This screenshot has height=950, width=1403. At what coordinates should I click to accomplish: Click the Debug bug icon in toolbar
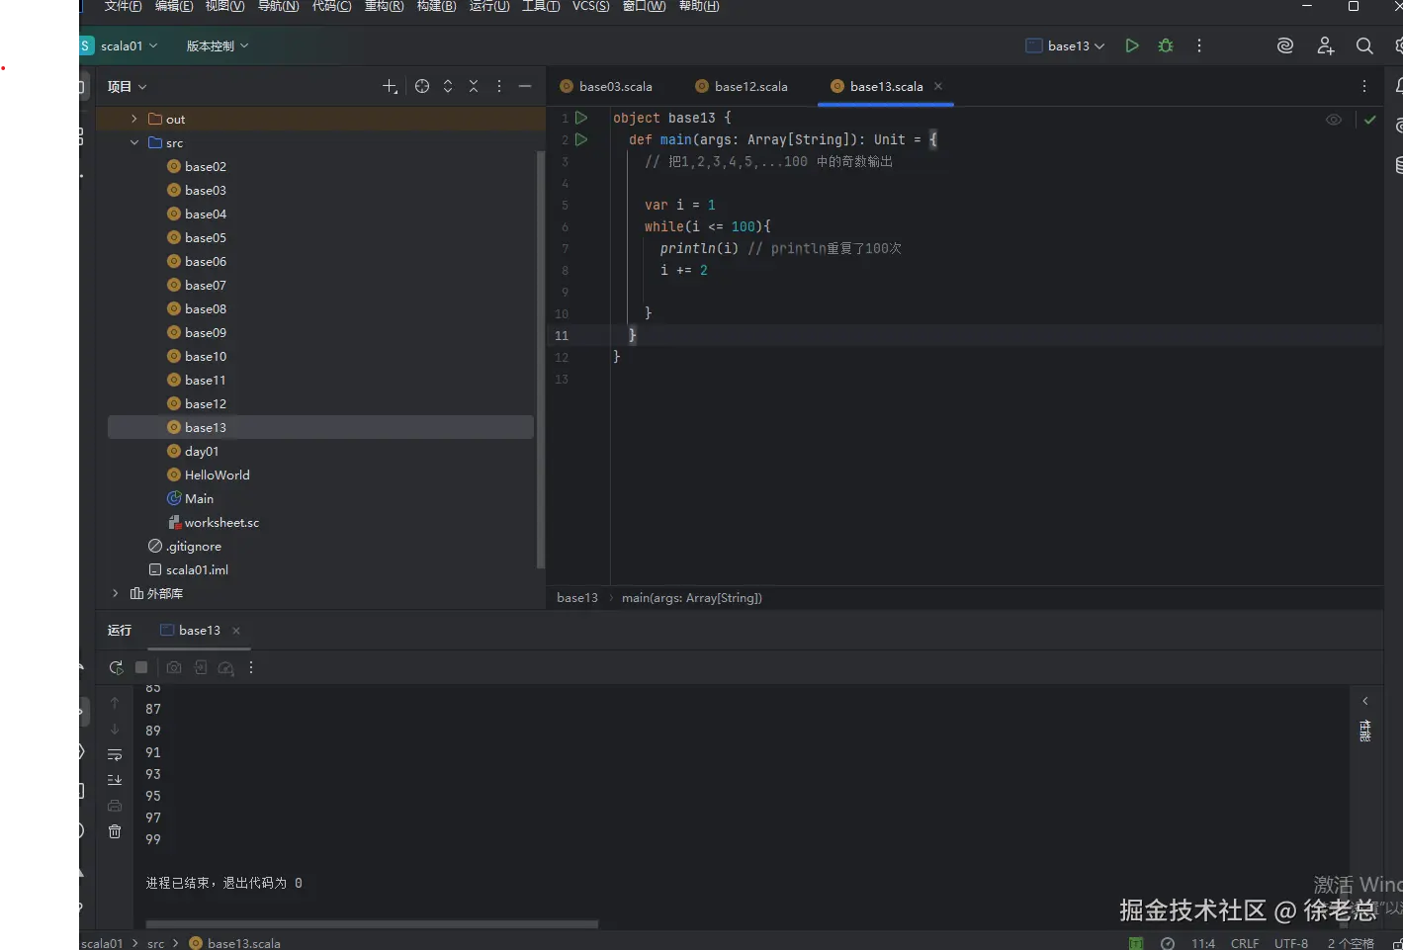tap(1166, 45)
